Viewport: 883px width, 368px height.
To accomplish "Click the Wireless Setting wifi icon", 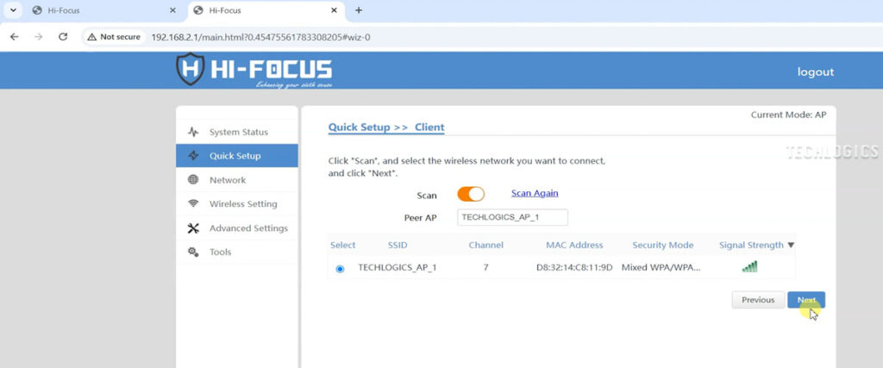I will pos(193,204).
